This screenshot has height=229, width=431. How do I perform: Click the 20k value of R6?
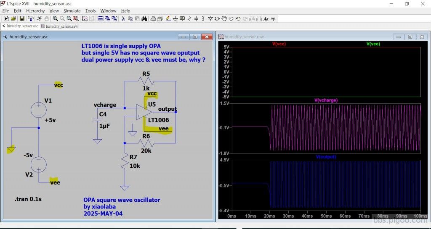pos(146,151)
